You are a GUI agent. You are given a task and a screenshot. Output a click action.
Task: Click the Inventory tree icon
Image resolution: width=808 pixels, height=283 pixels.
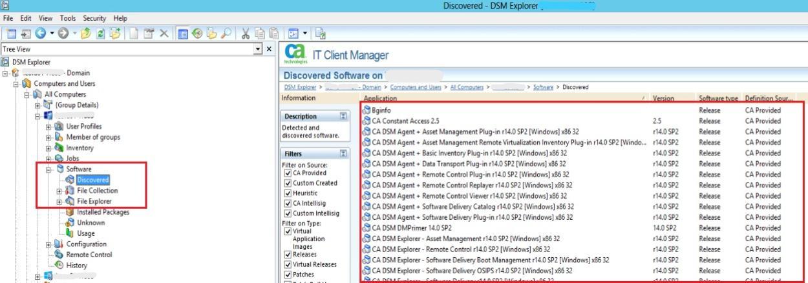pos(59,148)
